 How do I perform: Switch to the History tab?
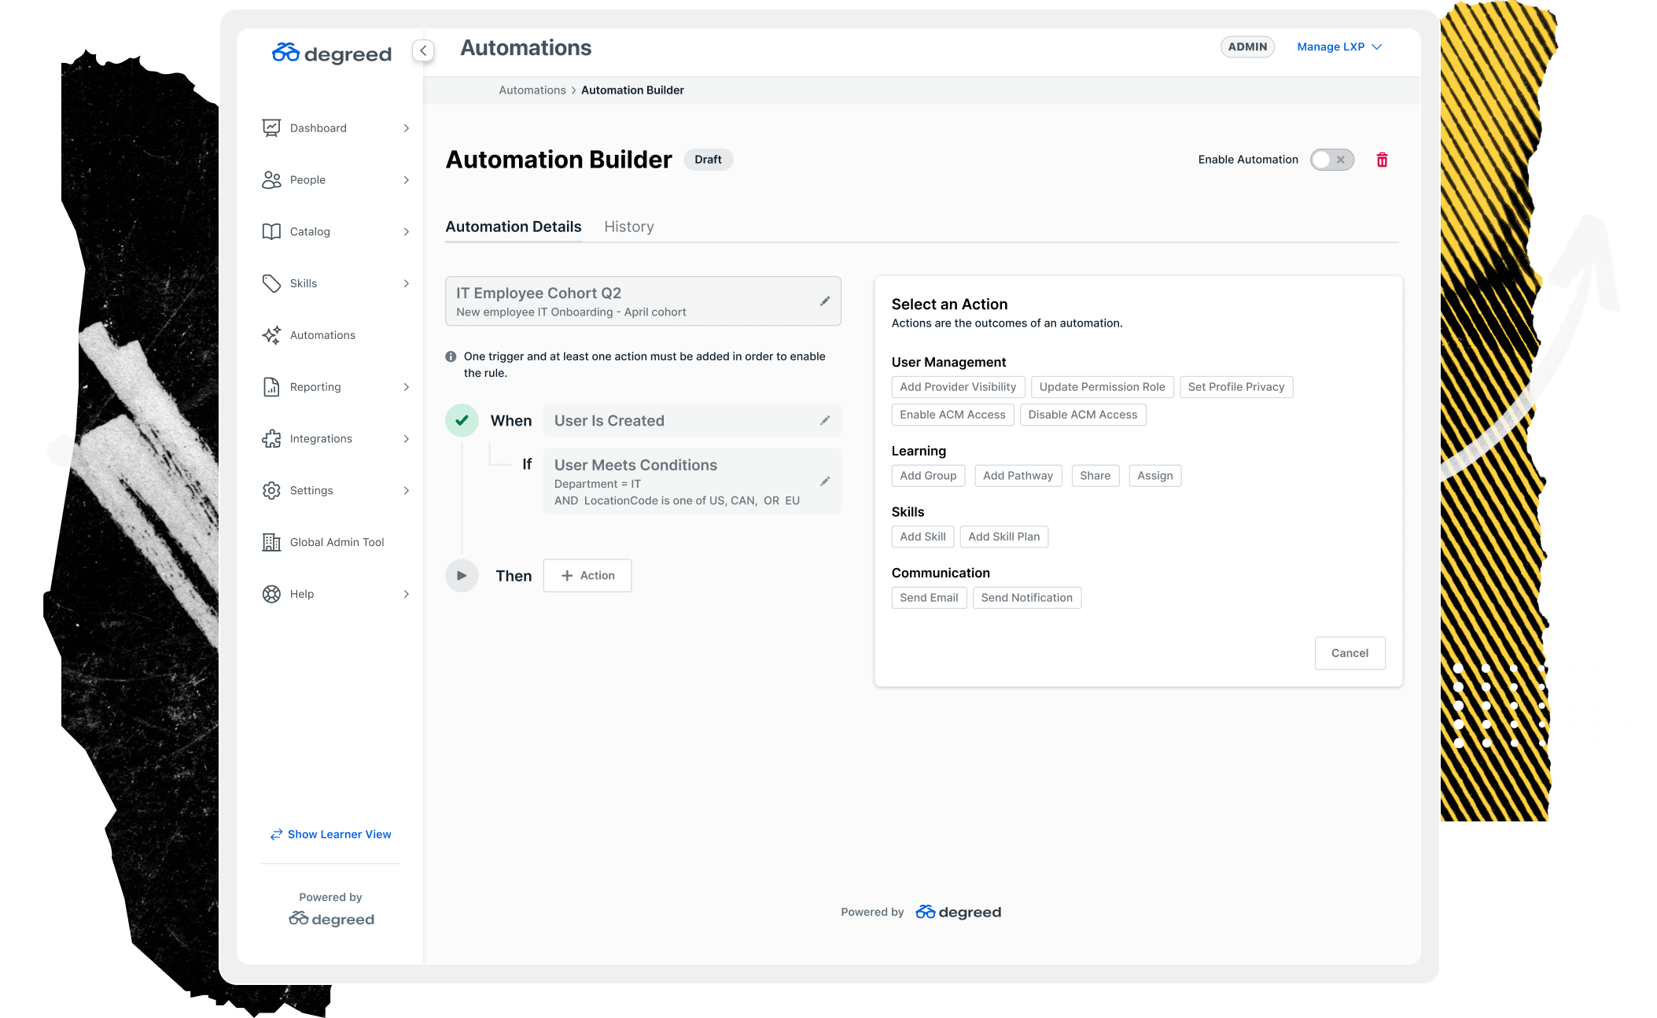click(628, 227)
